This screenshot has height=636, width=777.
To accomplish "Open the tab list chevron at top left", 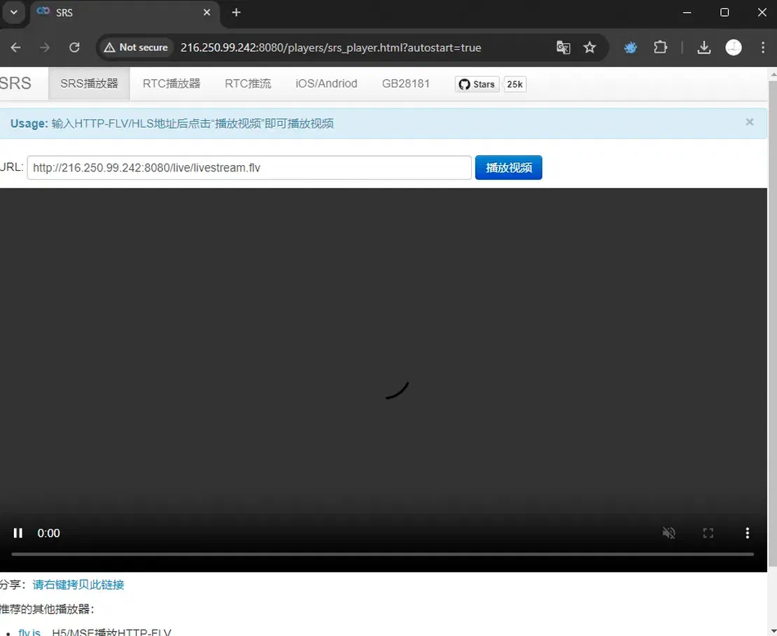I will [14, 13].
